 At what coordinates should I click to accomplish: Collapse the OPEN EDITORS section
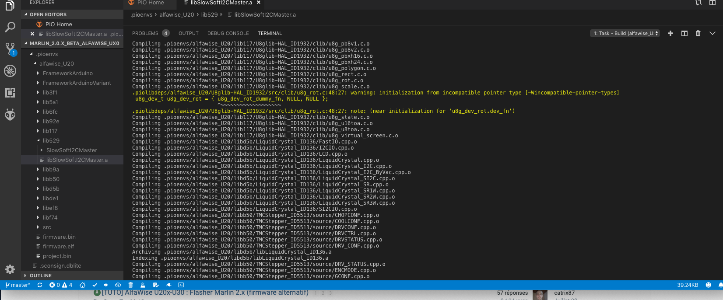72,14
